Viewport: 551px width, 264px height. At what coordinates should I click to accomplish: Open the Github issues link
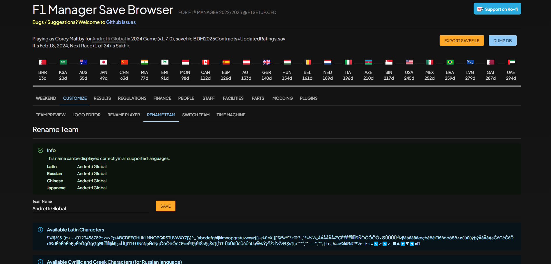tap(121, 22)
